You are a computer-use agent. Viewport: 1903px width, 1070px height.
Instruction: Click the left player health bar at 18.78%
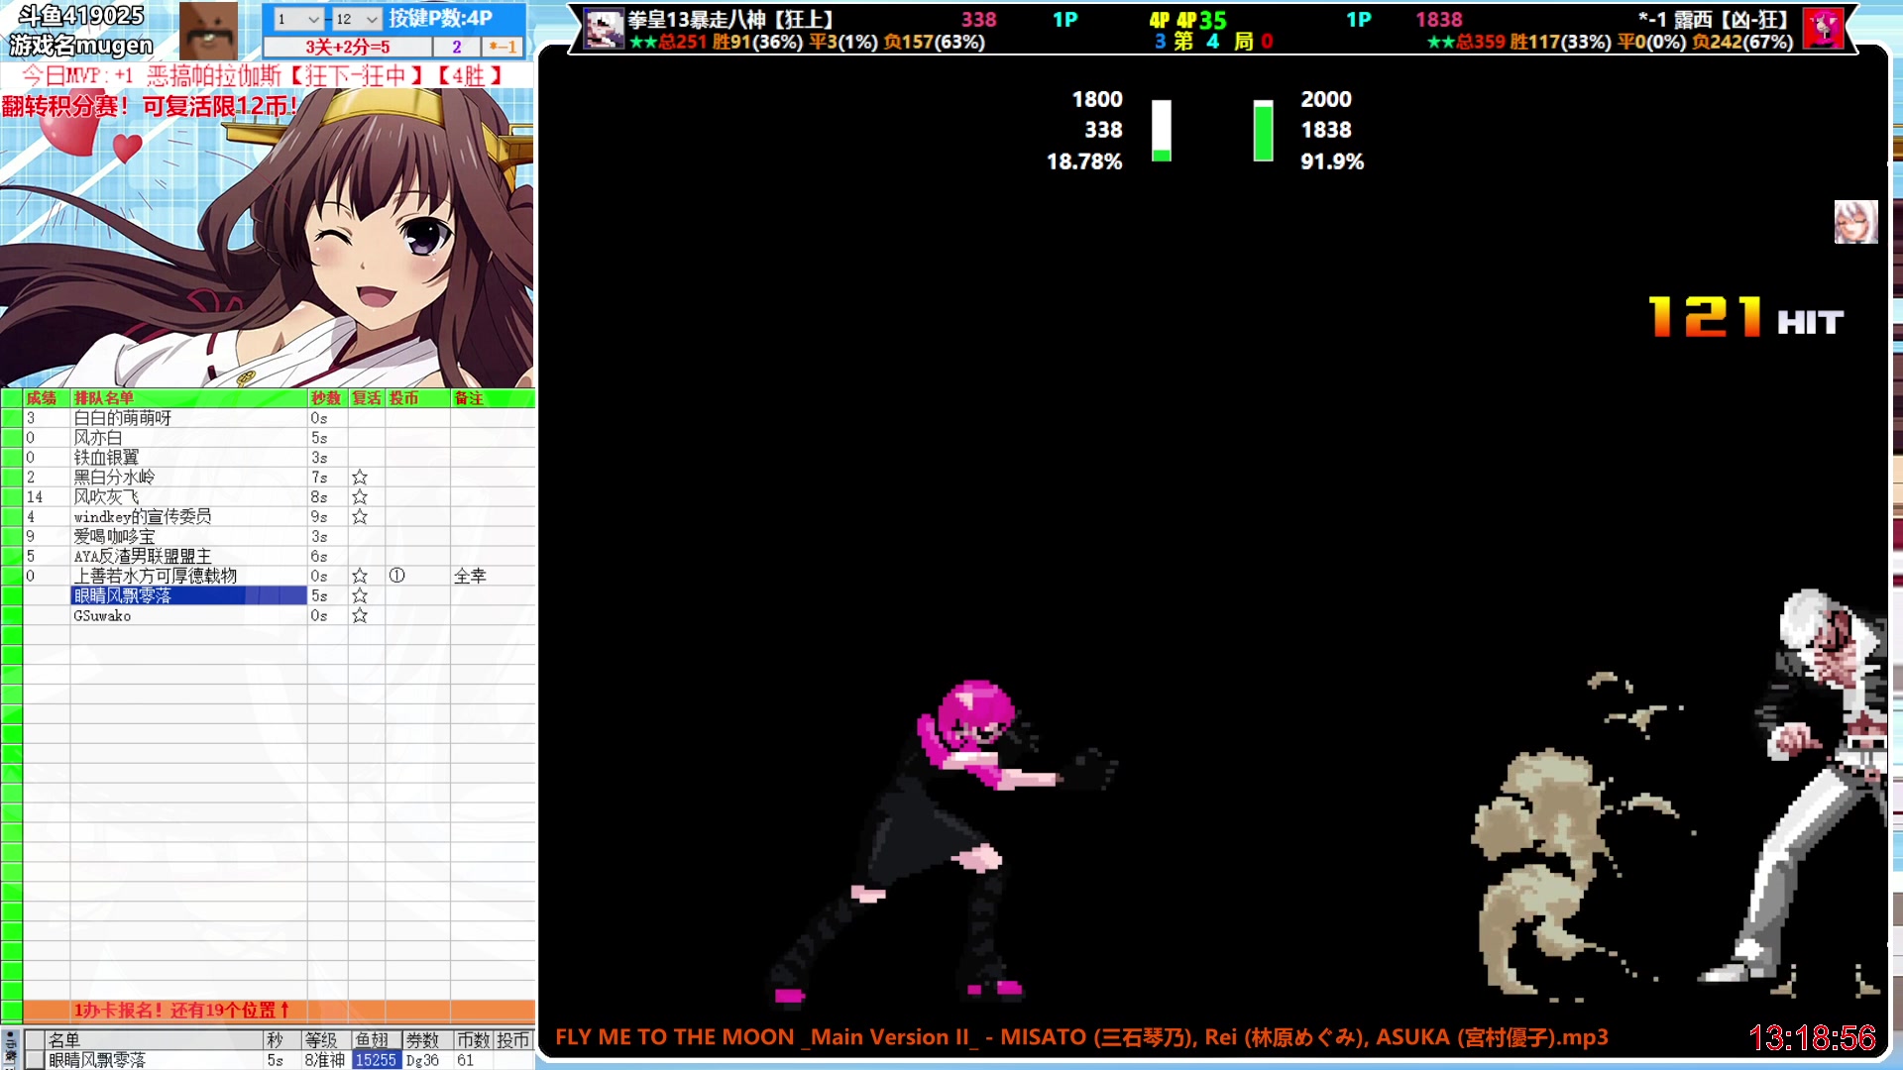click(1161, 130)
